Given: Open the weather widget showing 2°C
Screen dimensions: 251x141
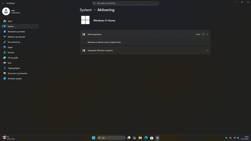Looking at the screenshot, I should (x=9, y=138).
